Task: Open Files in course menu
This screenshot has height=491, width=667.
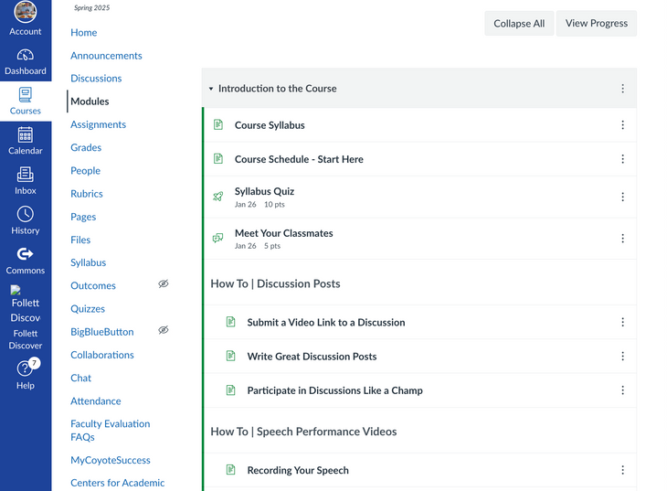Action: pos(80,240)
